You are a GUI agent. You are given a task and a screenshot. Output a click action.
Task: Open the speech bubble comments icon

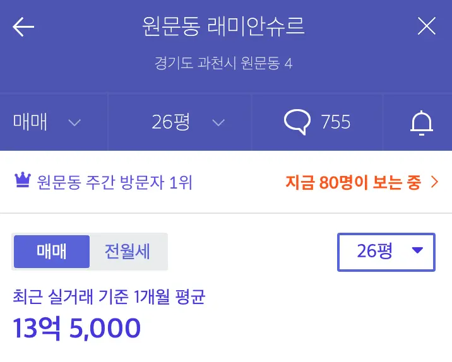point(297,122)
